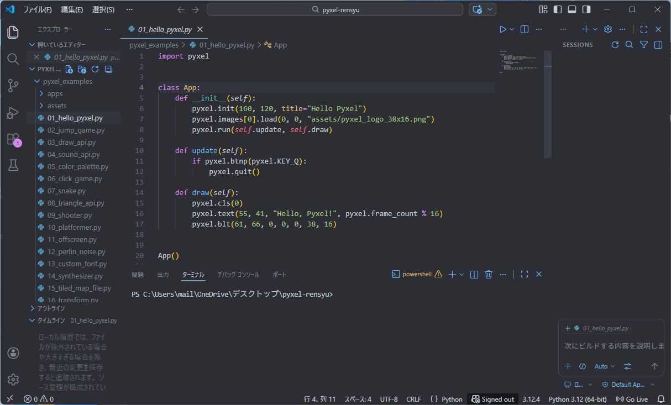Open the Auto model dropdown

(x=604, y=366)
